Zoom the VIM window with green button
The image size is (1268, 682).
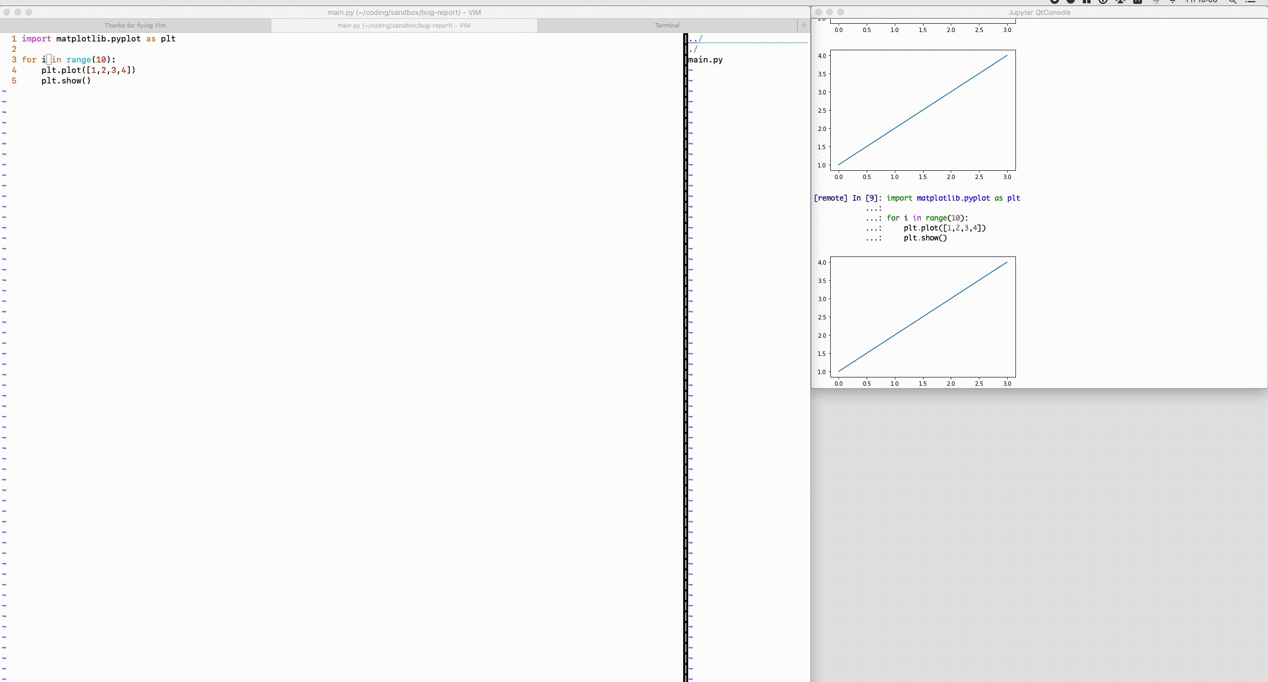point(29,12)
